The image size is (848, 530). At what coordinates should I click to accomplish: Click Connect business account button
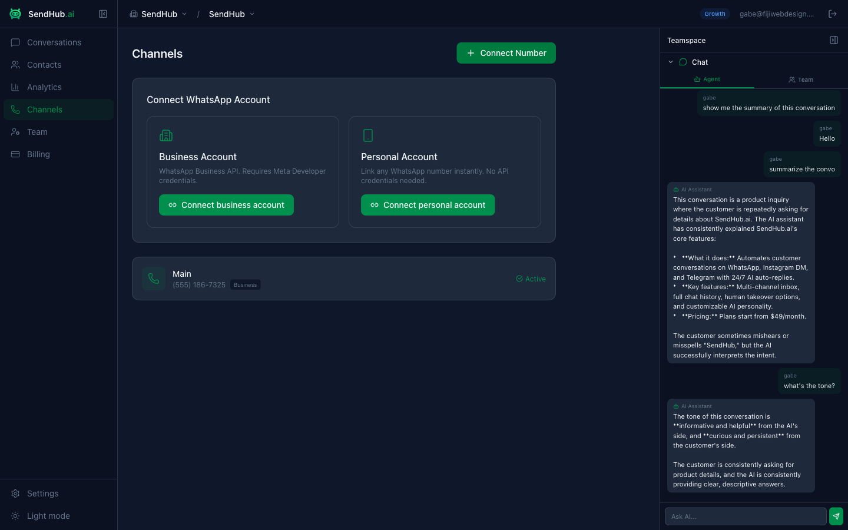226,205
